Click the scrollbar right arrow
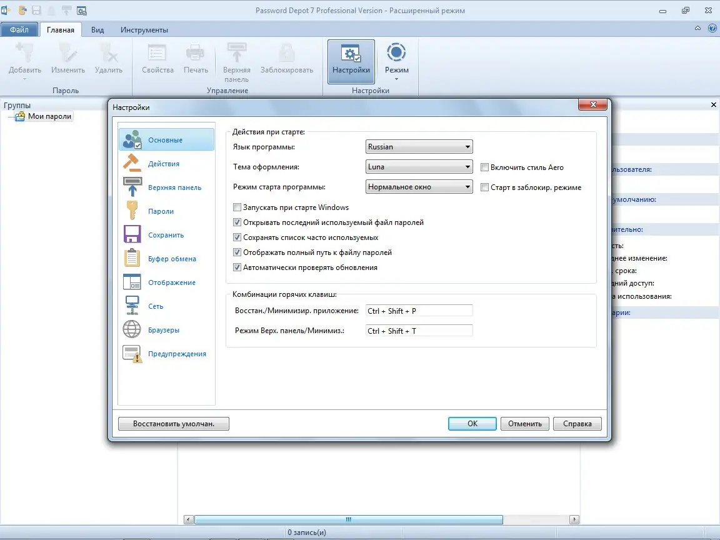 pos(574,519)
